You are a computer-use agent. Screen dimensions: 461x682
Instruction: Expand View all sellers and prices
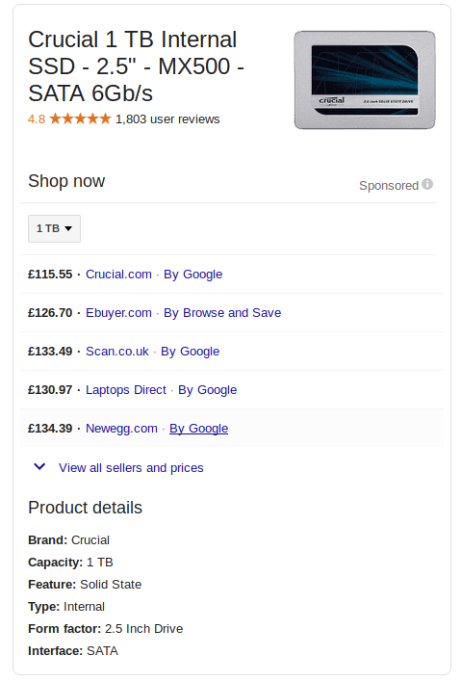[131, 467]
